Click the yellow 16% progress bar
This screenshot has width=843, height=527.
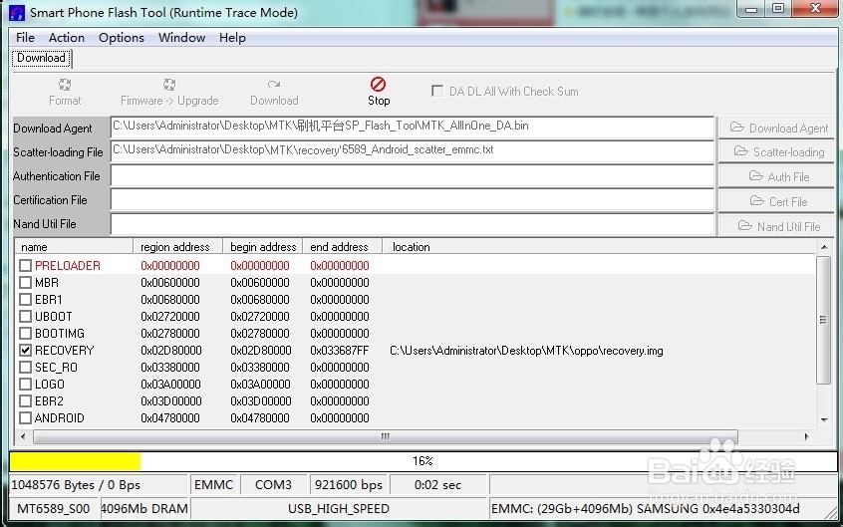coord(422,461)
